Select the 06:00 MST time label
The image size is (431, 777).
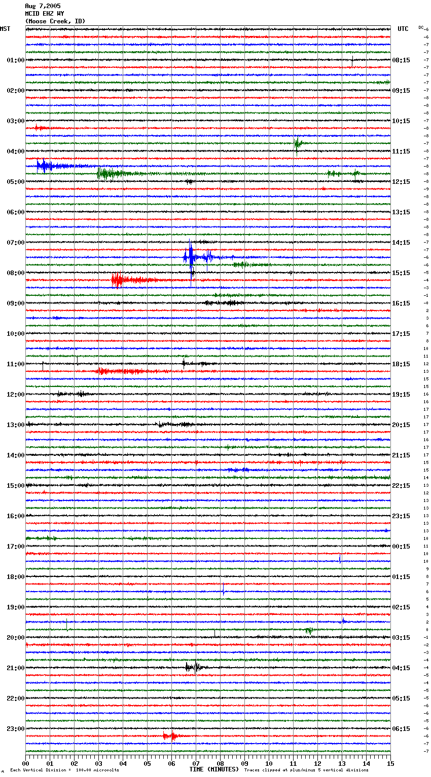[x=16, y=212]
